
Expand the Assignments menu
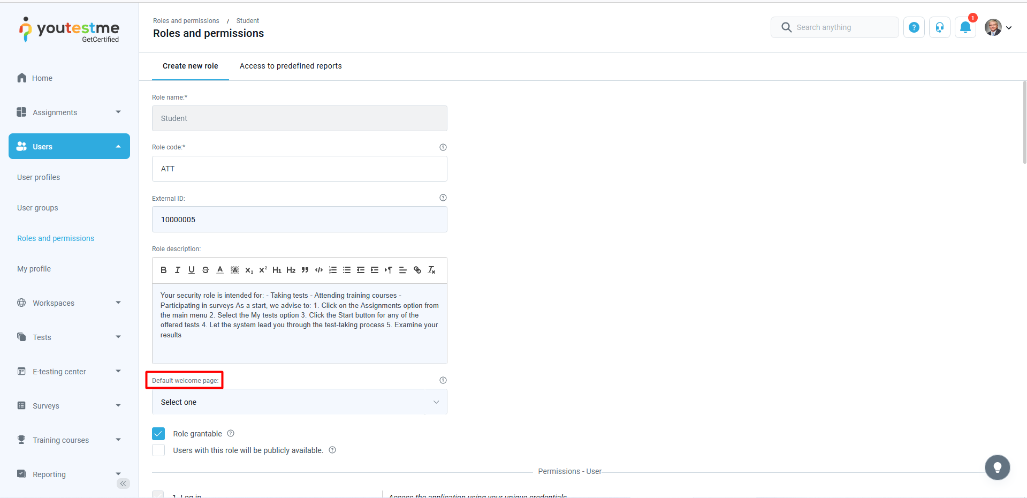coord(69,112)
